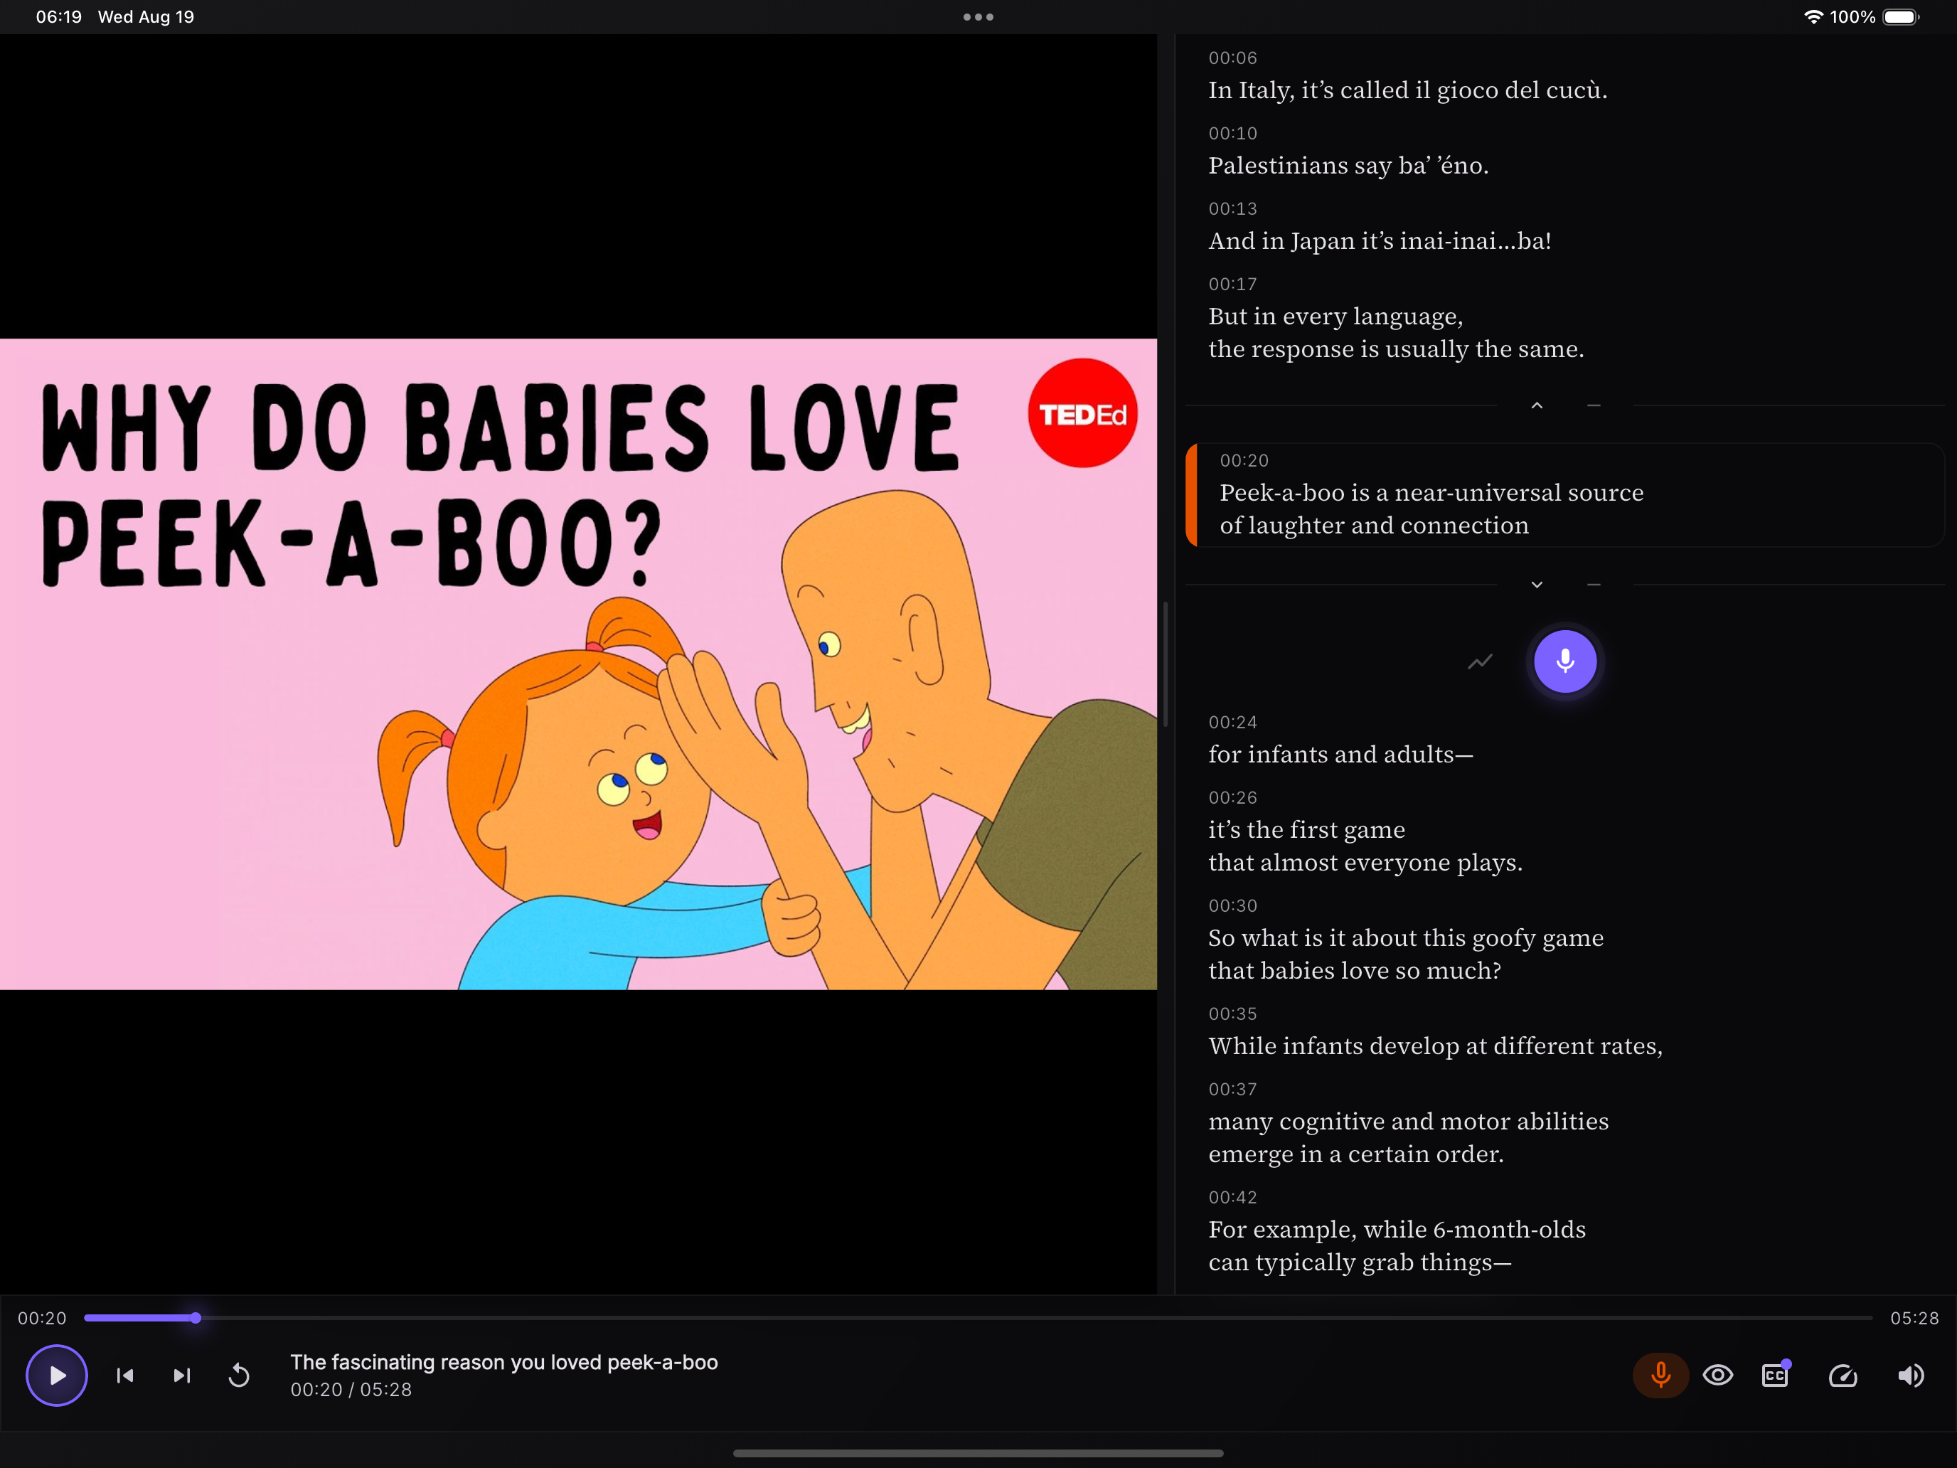Click the TED-Ed logo on the video
This screenshot has width=1957, height=1468.
tap(1082, 413)
